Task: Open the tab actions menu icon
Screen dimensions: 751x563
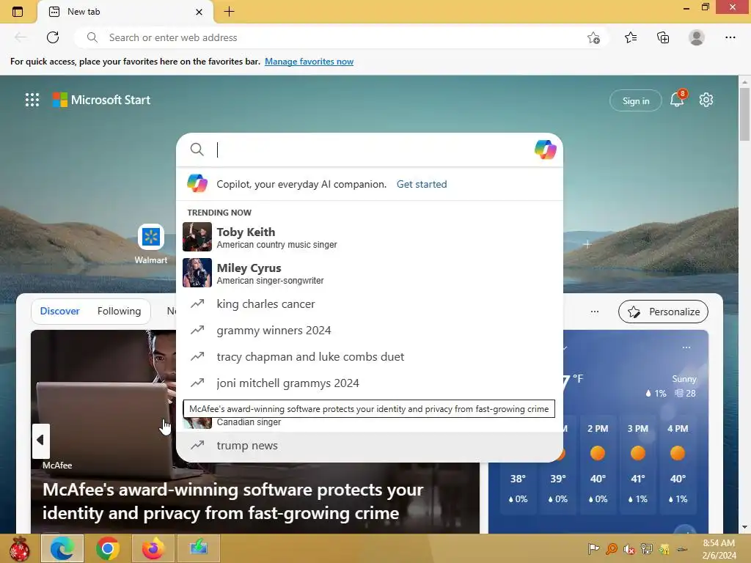Action: [18, 12]
